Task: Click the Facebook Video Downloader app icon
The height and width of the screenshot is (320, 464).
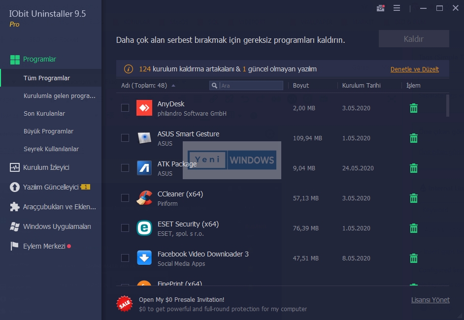Action: coord(144,258)
